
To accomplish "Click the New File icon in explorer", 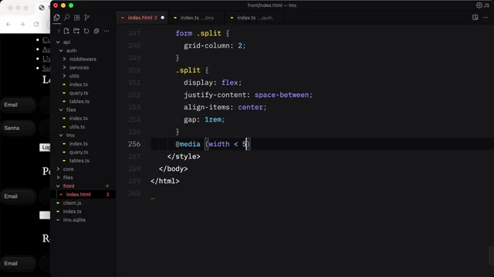I will (66, 31).
